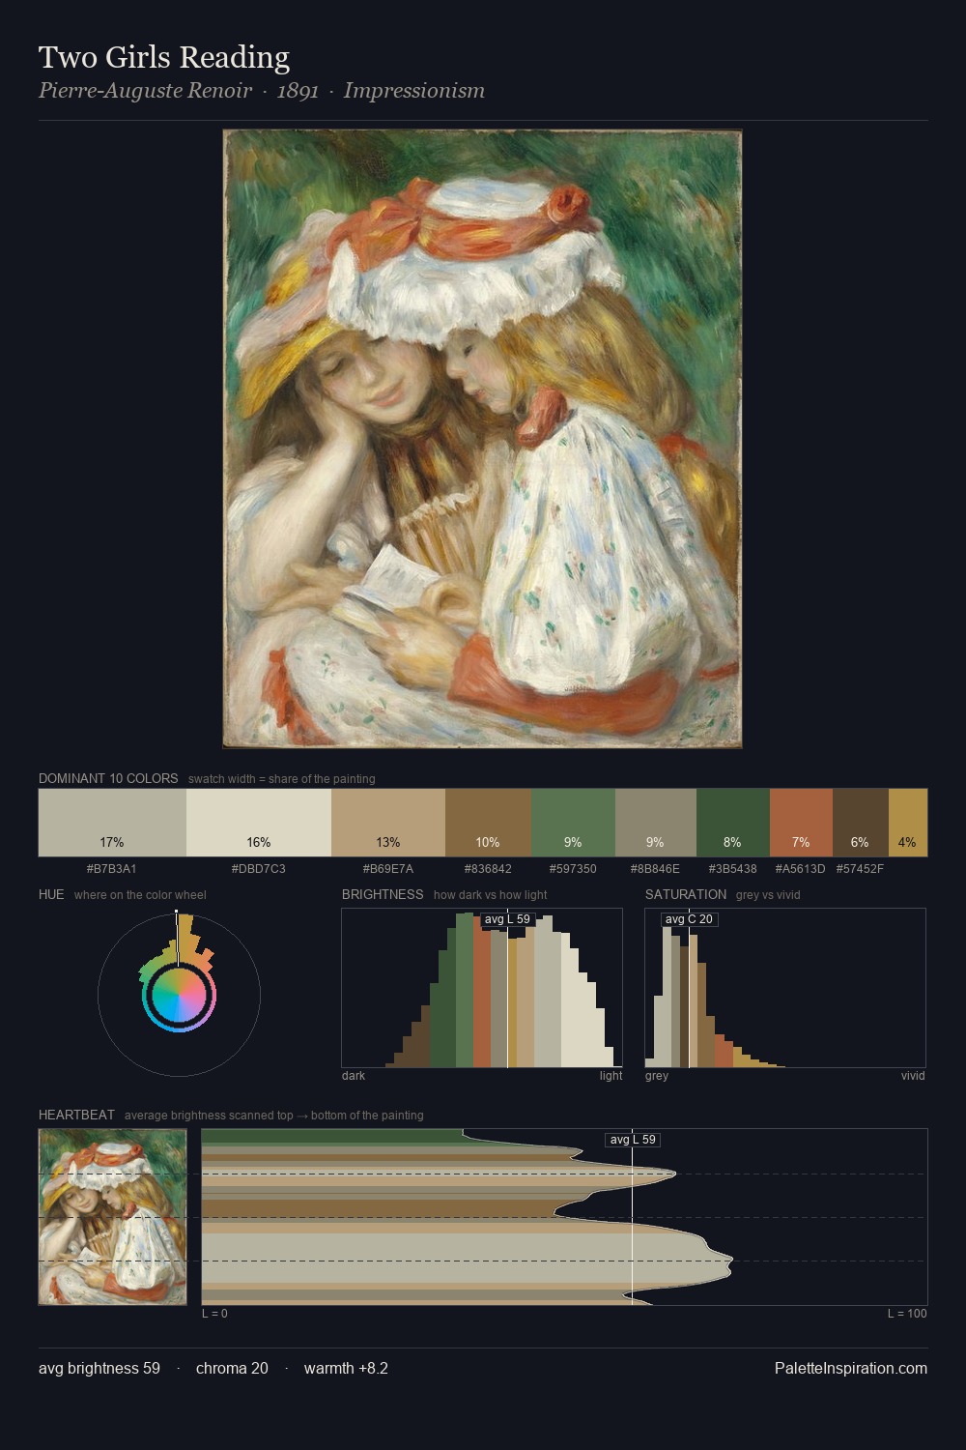Image resolution: width=966 pixels, height=1450 pixels.
Task: Click the color wheel in the hue chart
Action: point(179,996)
